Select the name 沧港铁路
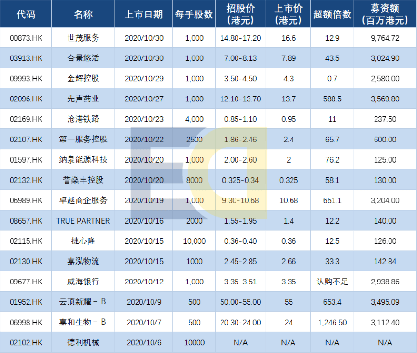417x353 pixels. (83, 119)
